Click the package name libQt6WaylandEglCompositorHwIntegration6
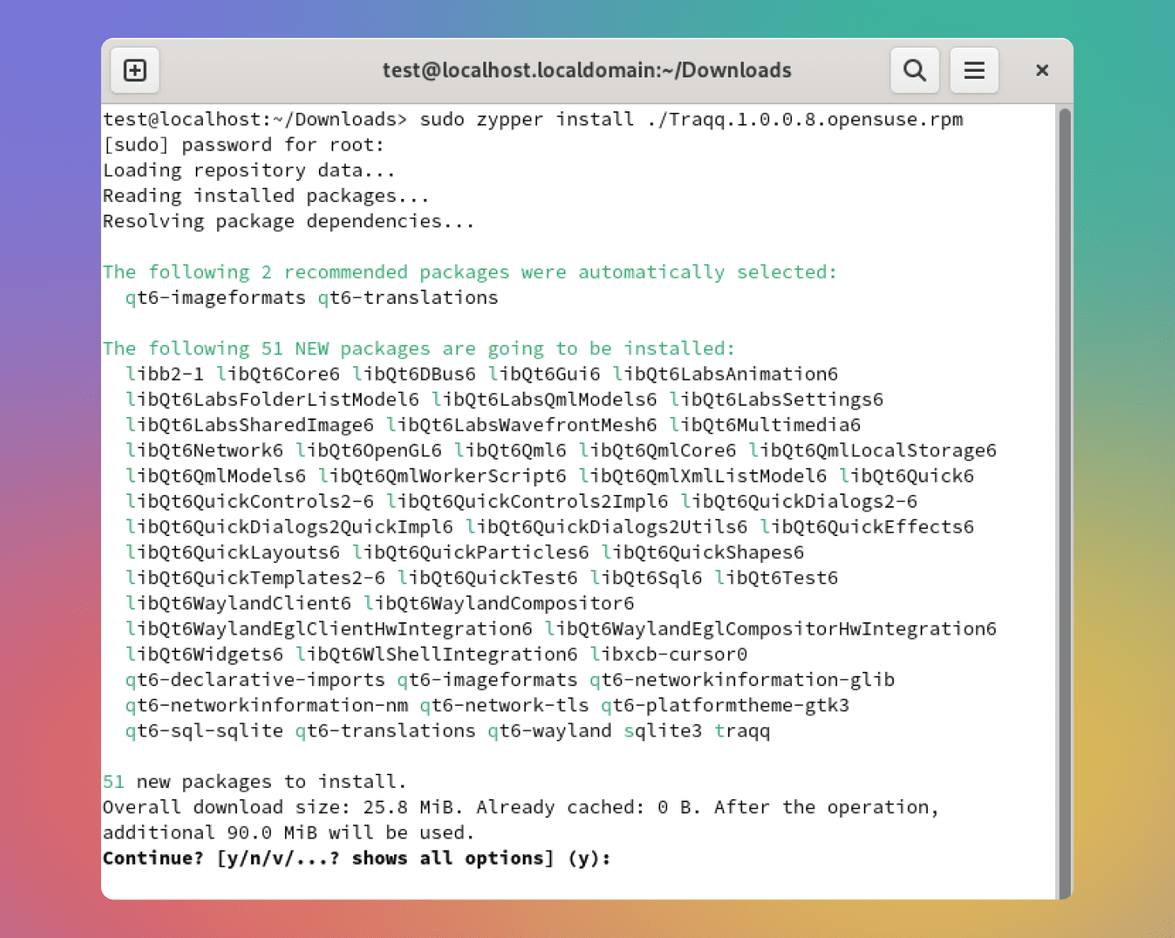 pos(771,629)
